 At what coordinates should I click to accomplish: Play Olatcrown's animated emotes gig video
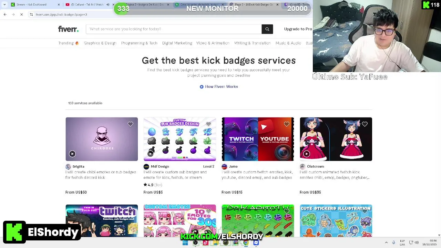307,154
